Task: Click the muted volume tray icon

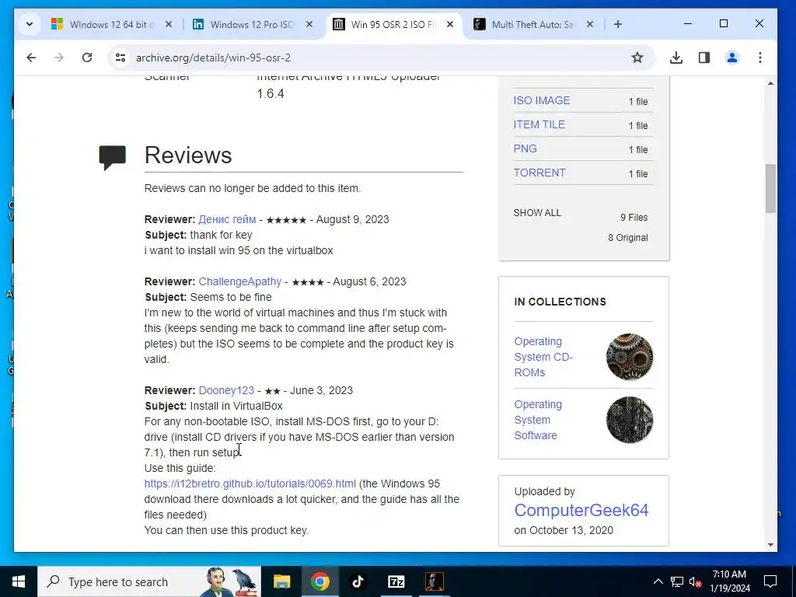Action: click(696, 581)
